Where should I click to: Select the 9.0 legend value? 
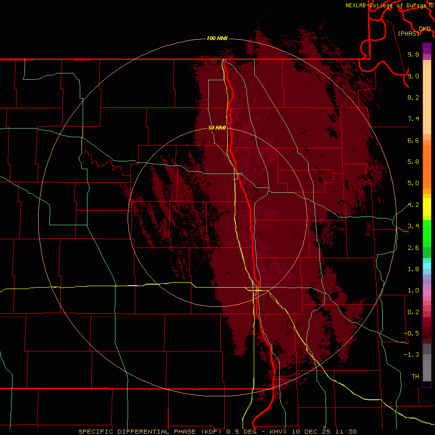(413, 76)
